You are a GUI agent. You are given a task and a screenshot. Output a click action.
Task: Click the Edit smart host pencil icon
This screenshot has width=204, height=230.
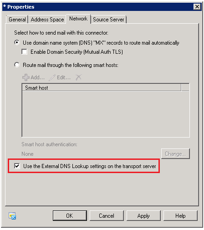52,77
